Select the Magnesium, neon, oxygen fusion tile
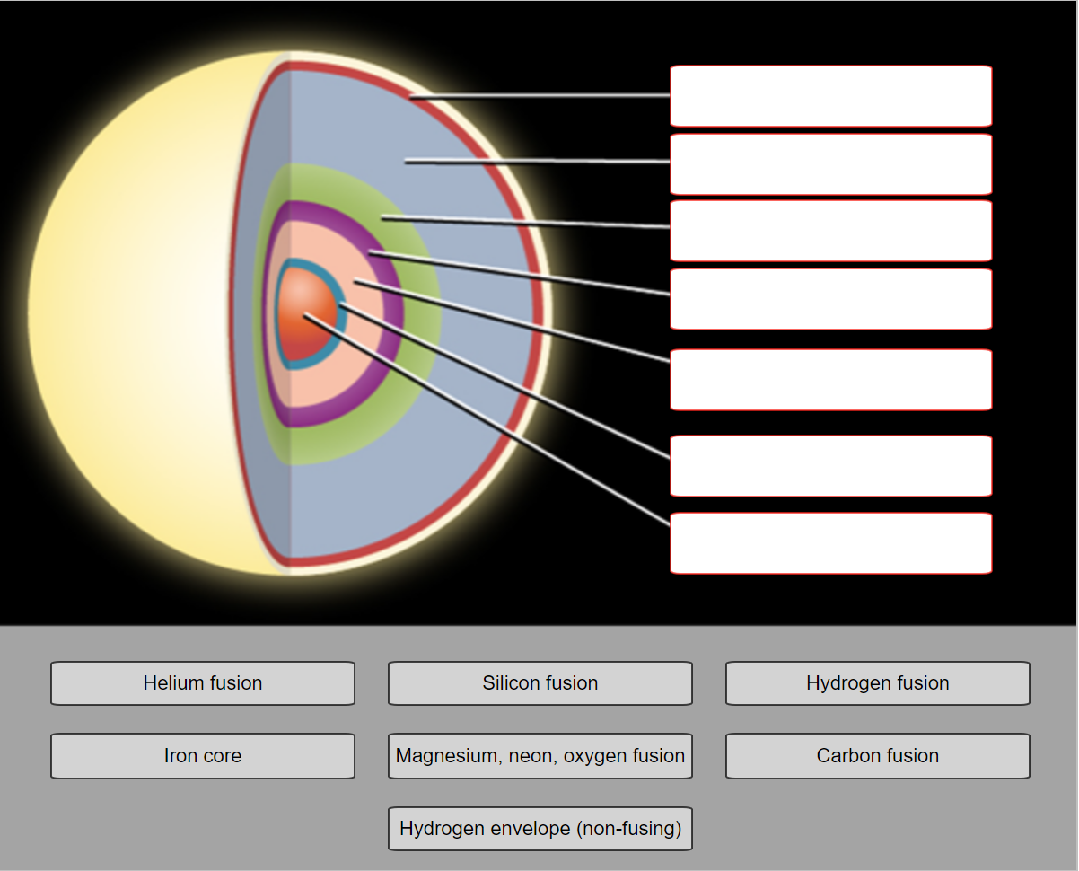Screen dimensions: 1079x871 tap(539, 756)
